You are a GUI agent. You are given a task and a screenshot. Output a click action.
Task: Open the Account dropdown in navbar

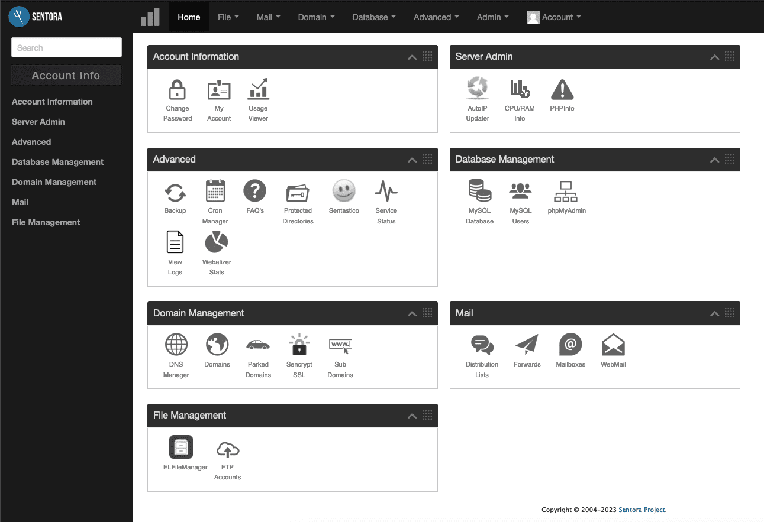coord(553,17)
